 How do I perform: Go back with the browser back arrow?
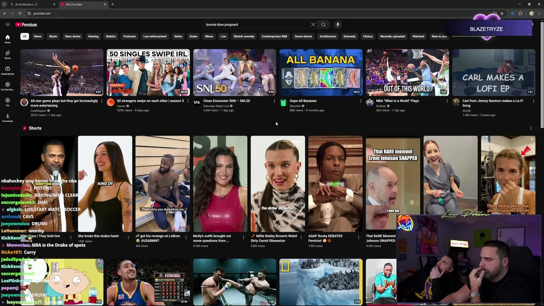[4, 13]
